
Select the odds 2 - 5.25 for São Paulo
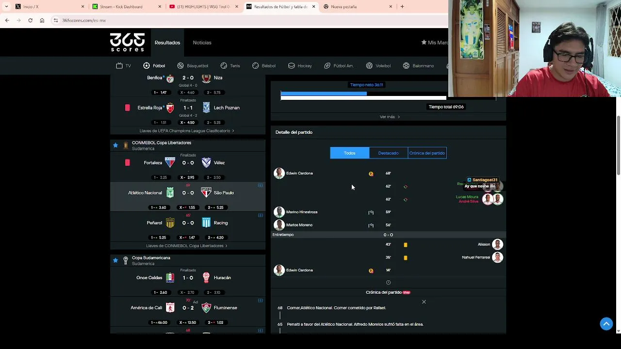click(215, 207)
